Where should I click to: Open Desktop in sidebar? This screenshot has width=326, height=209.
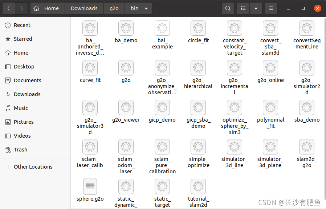tap(35, 67)
